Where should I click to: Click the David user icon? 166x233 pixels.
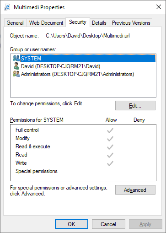[x=16, y=66]
